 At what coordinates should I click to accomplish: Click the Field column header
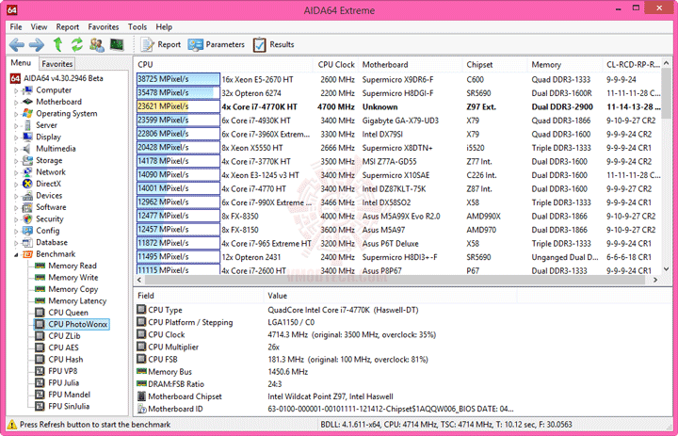point(199,296)
